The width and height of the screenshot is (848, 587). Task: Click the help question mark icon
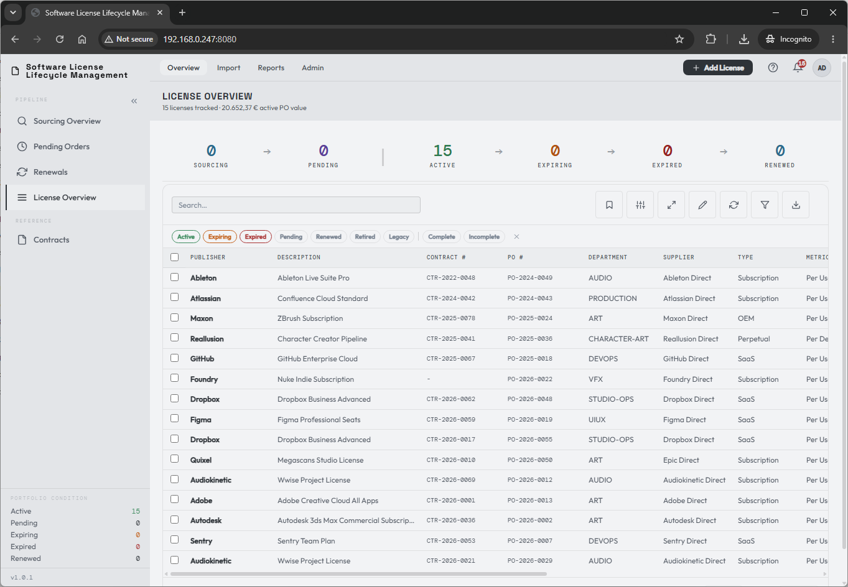coord(773,68)
